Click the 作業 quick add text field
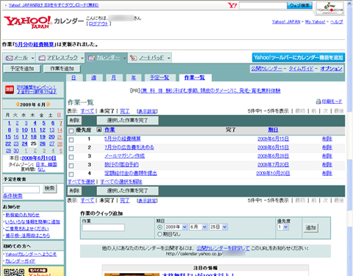 [104, 227]
